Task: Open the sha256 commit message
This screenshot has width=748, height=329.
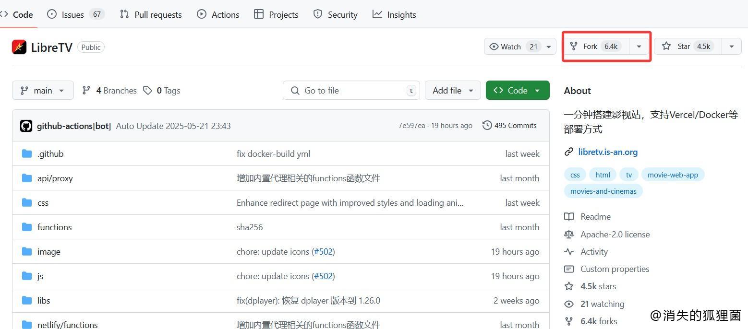Action: (x=250, y=227)
